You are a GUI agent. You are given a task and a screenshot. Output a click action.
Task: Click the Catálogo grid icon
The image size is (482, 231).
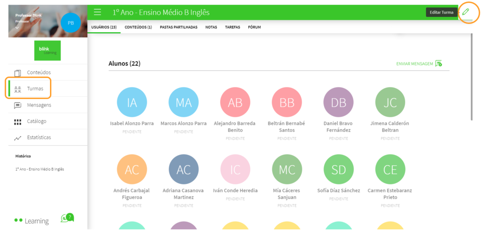click(18, 122)
